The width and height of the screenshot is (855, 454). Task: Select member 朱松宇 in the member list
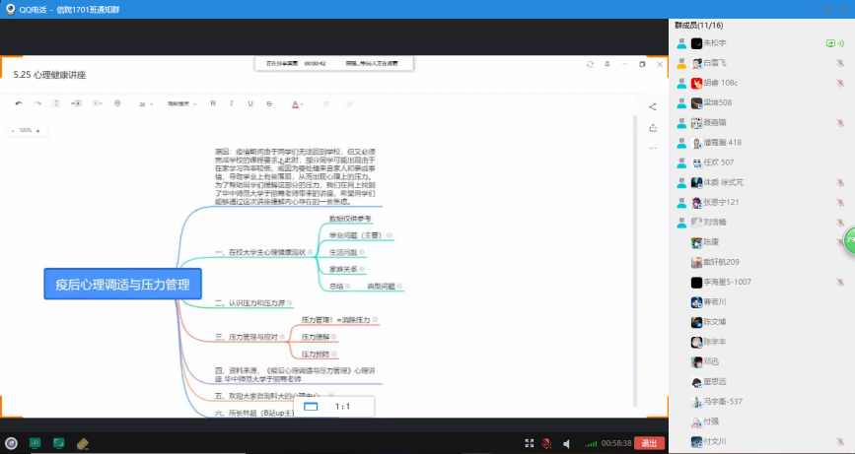point(714,43)
